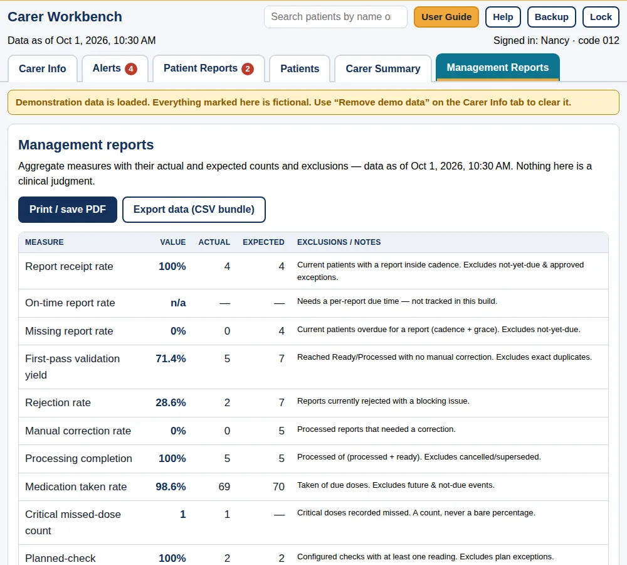Click the First-pass validation yield label
Image resolution: width=627 pixels, height=565 pixels.
pyautogui.click(x=72, y=367)
